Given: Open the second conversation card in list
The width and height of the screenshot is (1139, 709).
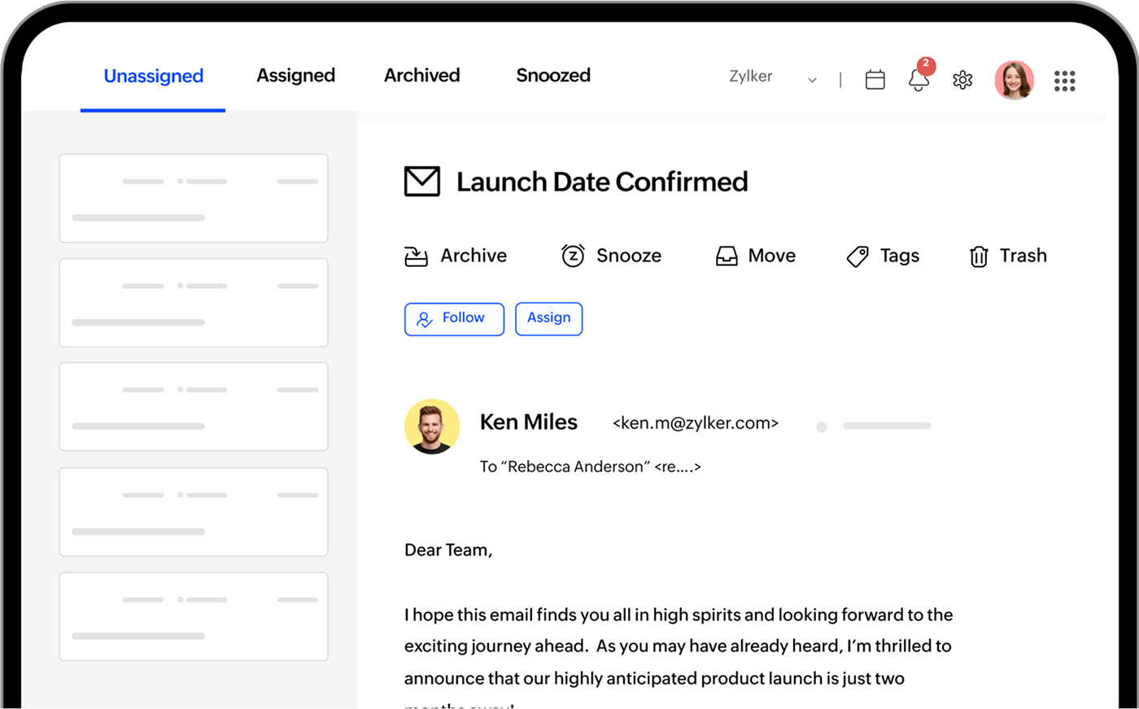Looking at the screenshot, I should pos(194,303).
